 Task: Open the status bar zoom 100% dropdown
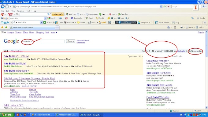point(204,111)
